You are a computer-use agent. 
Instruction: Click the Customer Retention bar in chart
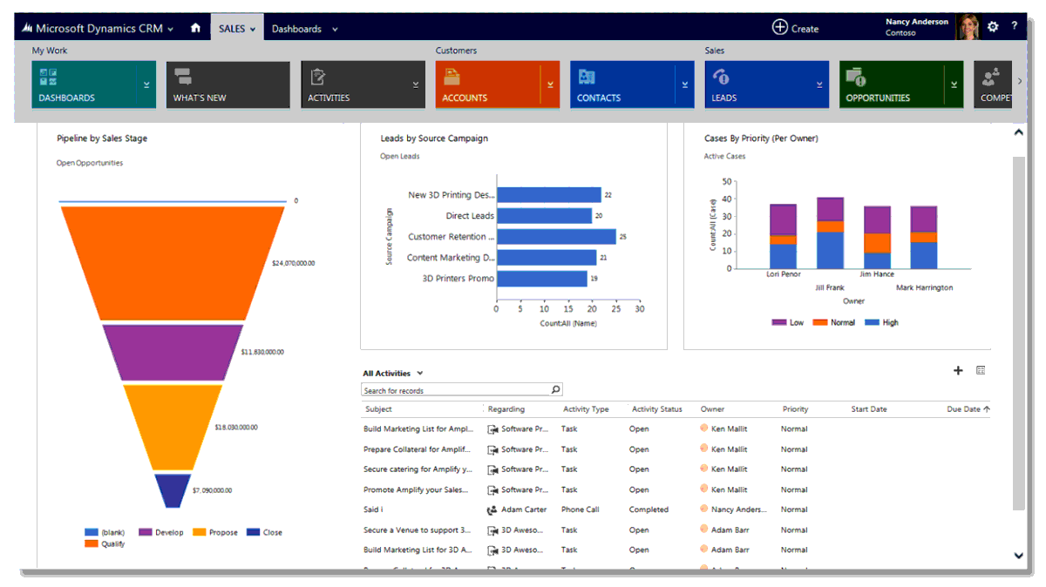coord(556,236)
